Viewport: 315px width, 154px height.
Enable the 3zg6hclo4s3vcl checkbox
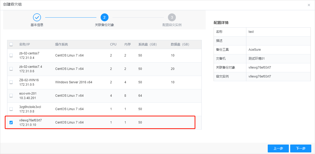click(11, 109)
